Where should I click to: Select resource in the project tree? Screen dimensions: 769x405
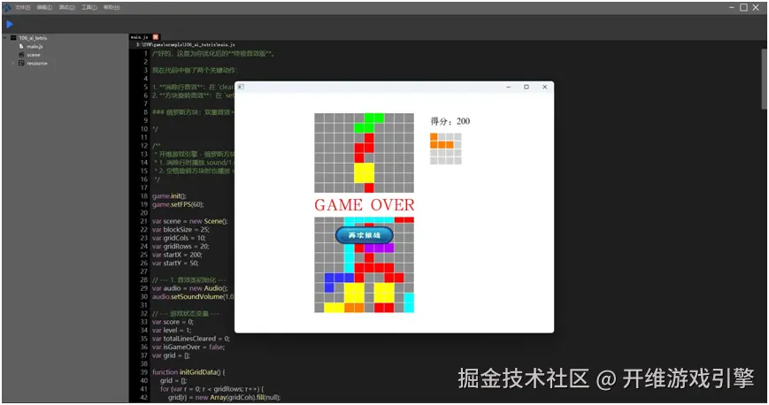(x=37, y=64)
